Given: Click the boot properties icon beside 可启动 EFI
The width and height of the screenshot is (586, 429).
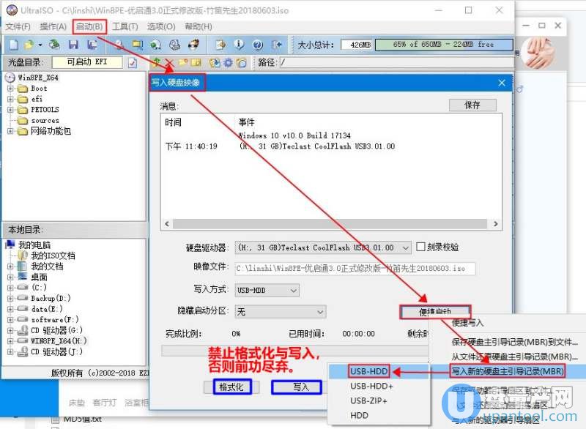Looking at the screenshot, I should tap(133, 63).
